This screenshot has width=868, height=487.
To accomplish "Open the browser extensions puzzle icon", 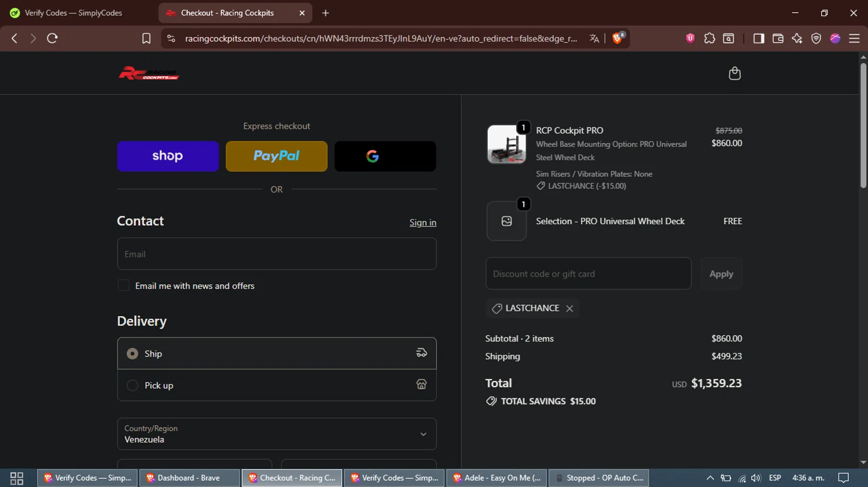I will click(x=709, y=38).
